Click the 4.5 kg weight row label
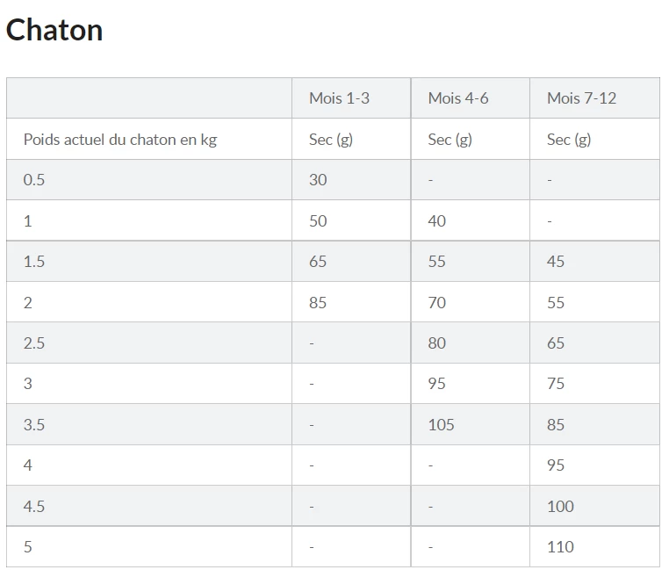 pos(34,507)
